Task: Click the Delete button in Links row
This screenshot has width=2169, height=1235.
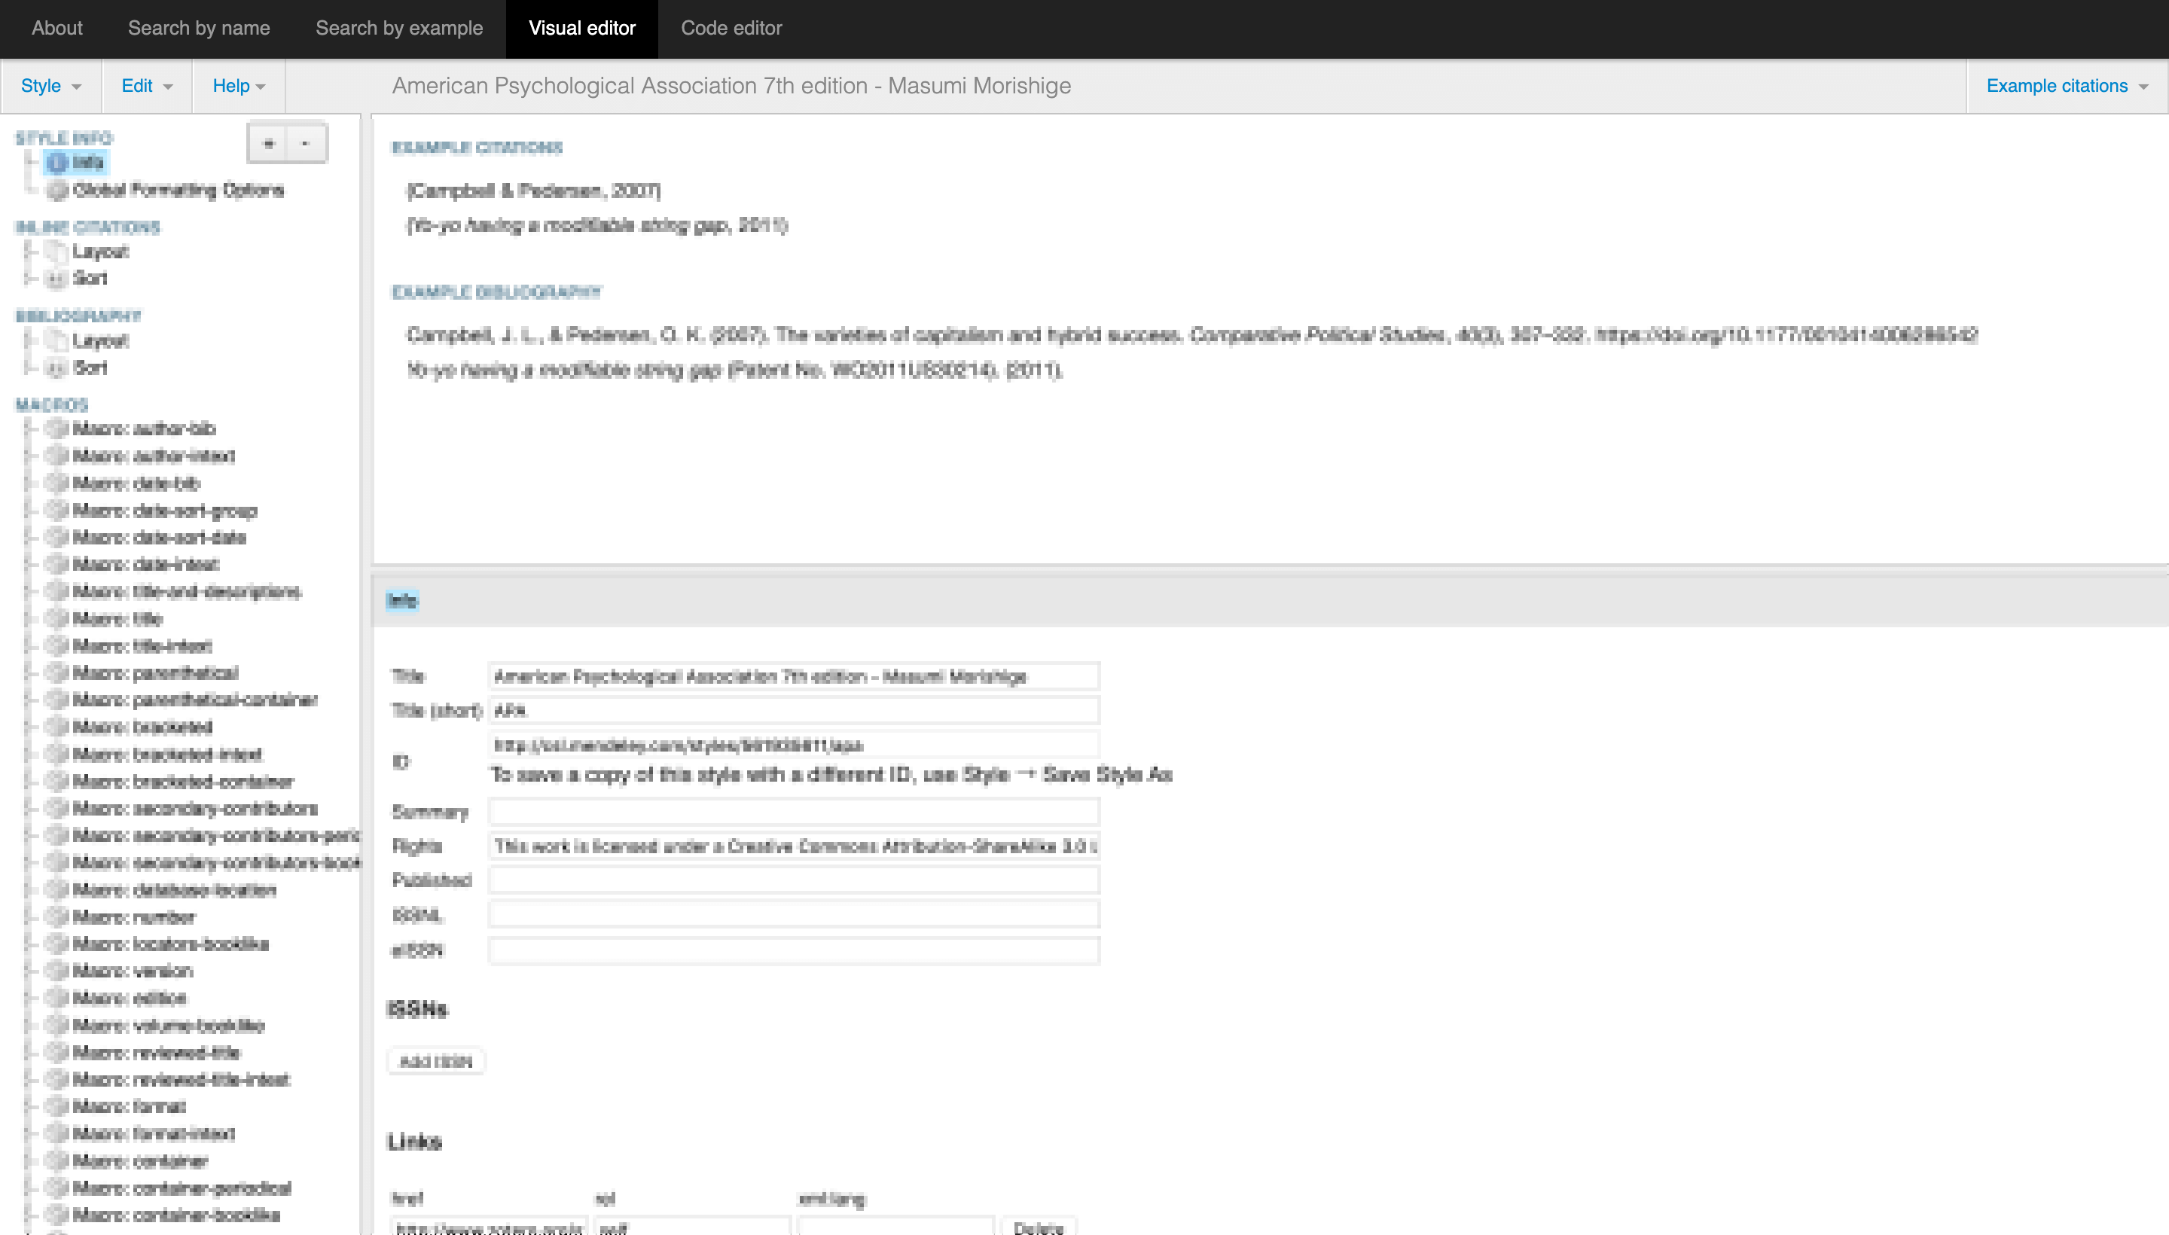Action: (1039, 1227)
